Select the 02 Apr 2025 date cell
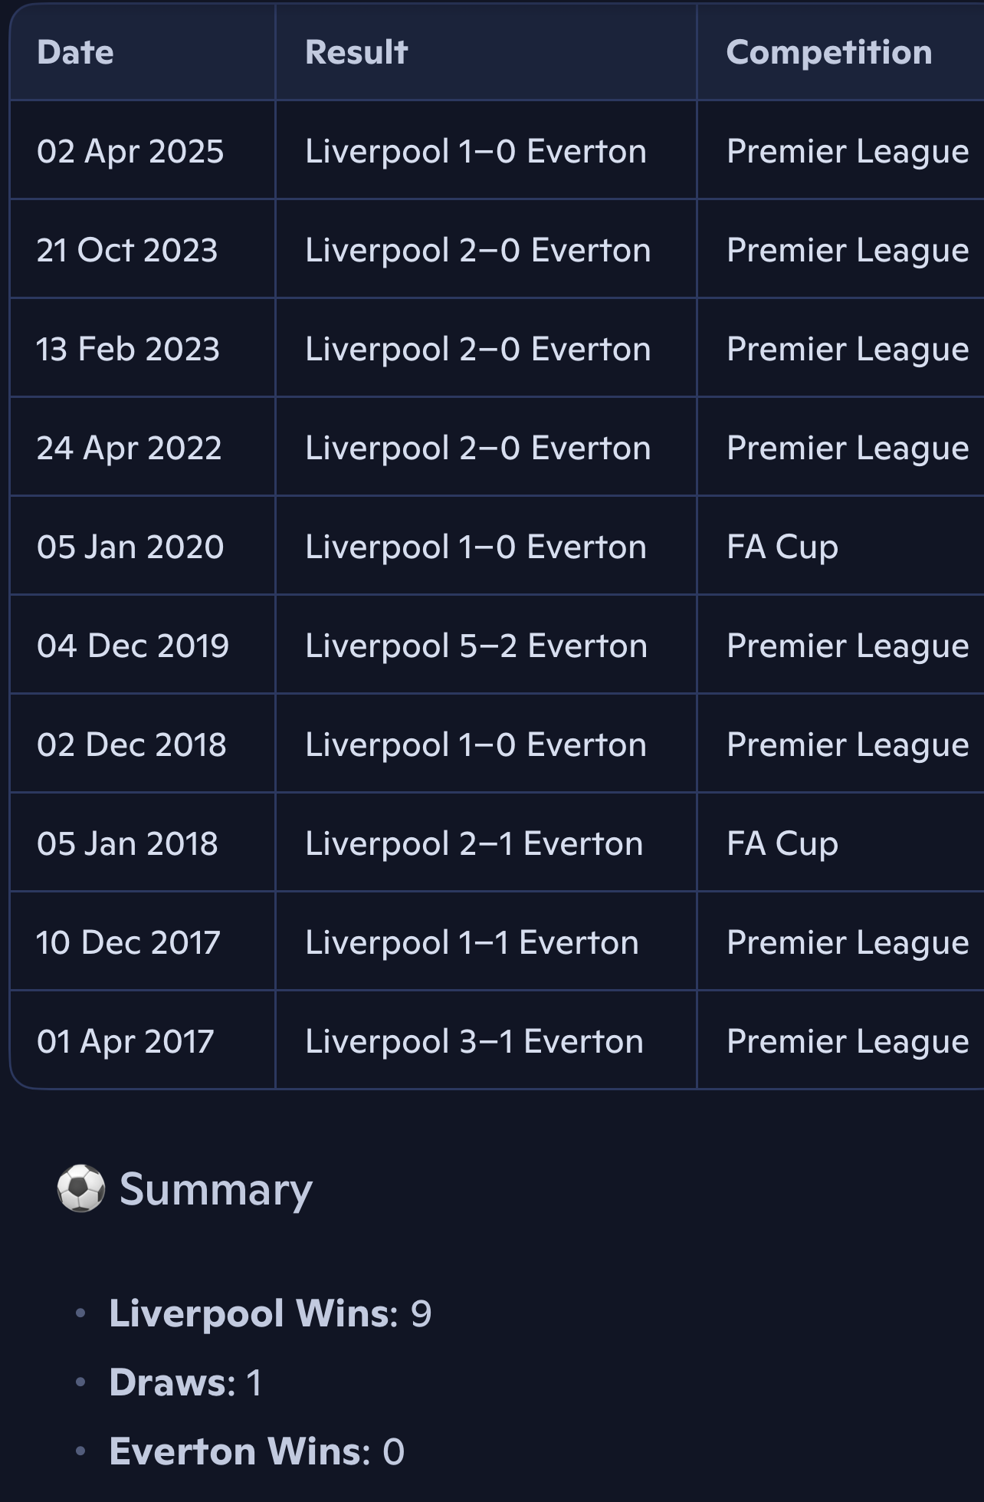Image resolution: width=984 pixels, height=1502 pixels. pyautogui.click(x=130, y=151)
